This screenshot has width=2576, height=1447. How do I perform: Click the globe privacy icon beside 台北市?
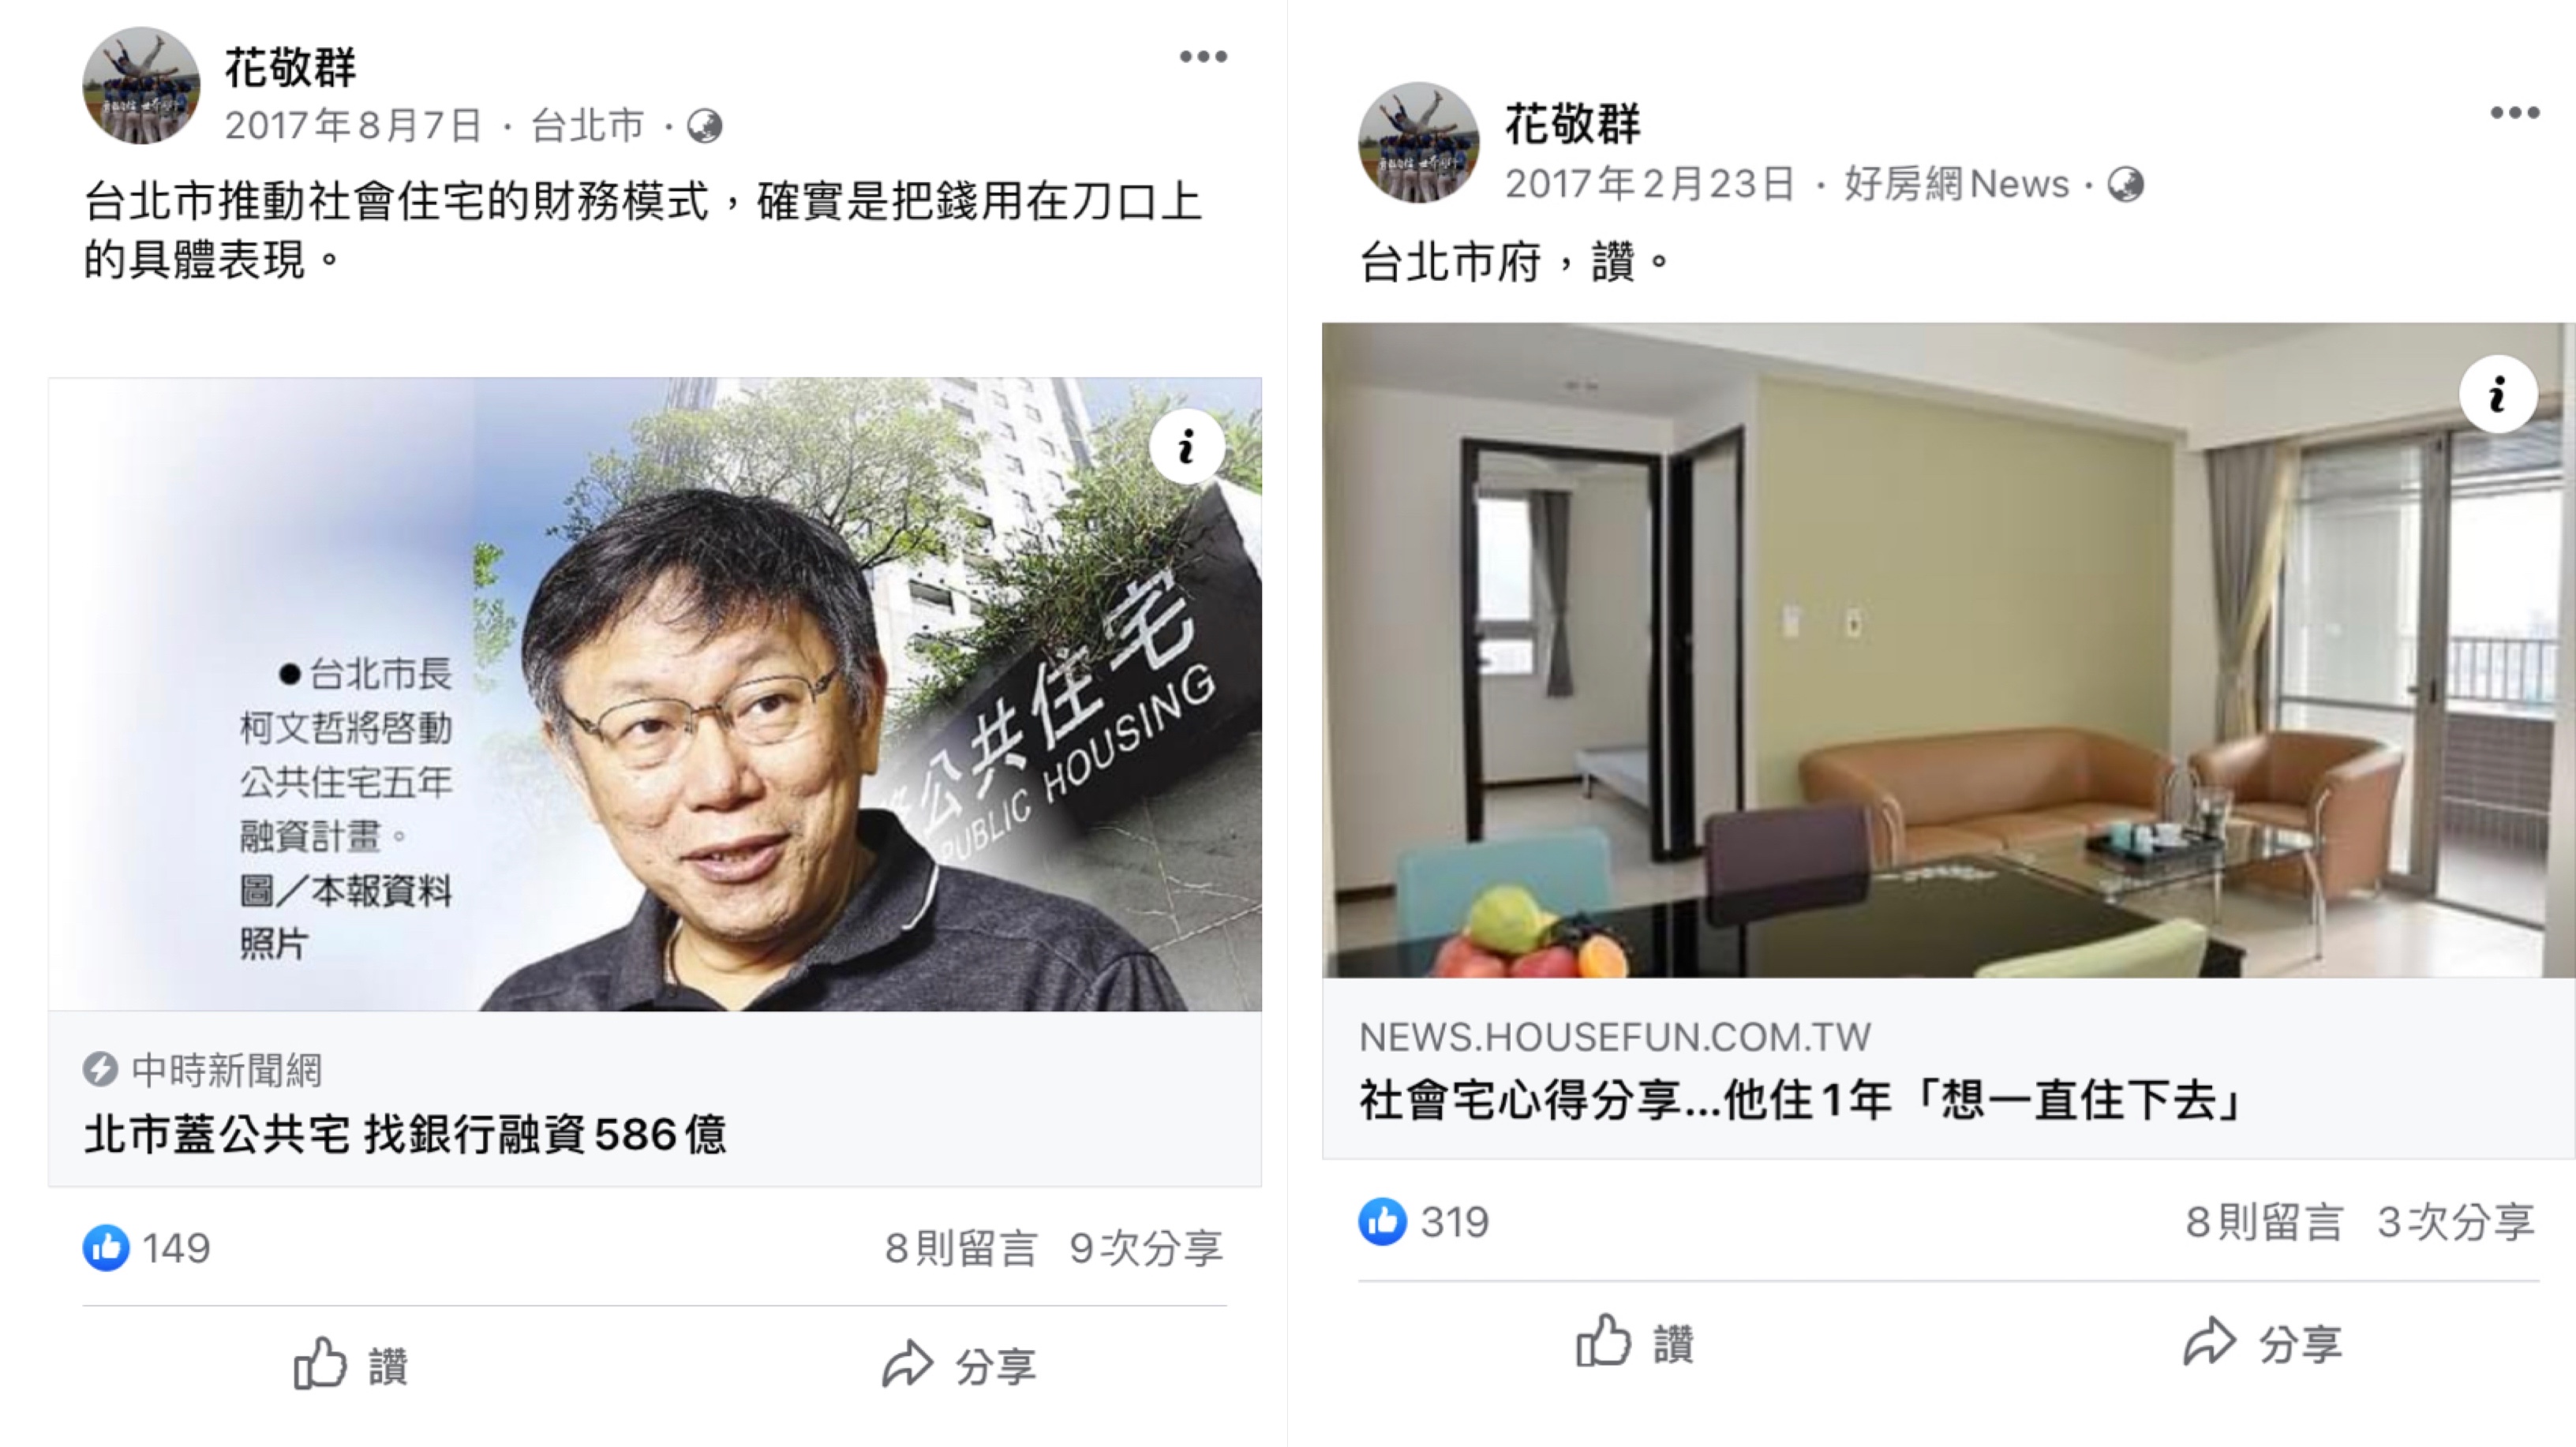coord(705,127)
